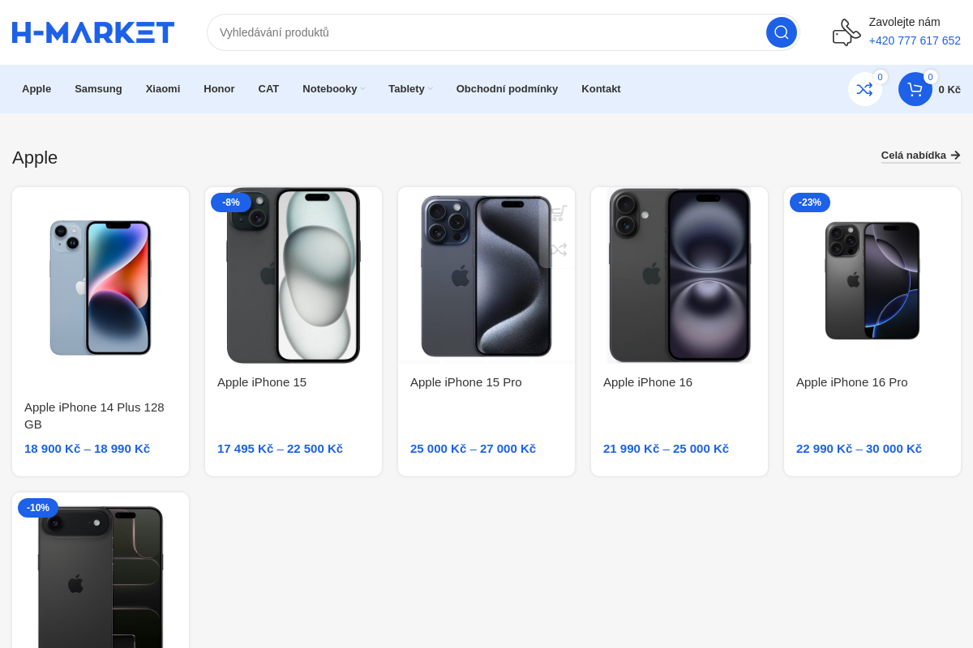Click the -10% discount badge
The height and width of the screenshot is (648, 973).
pyautogui.click(x=38, y=508)
